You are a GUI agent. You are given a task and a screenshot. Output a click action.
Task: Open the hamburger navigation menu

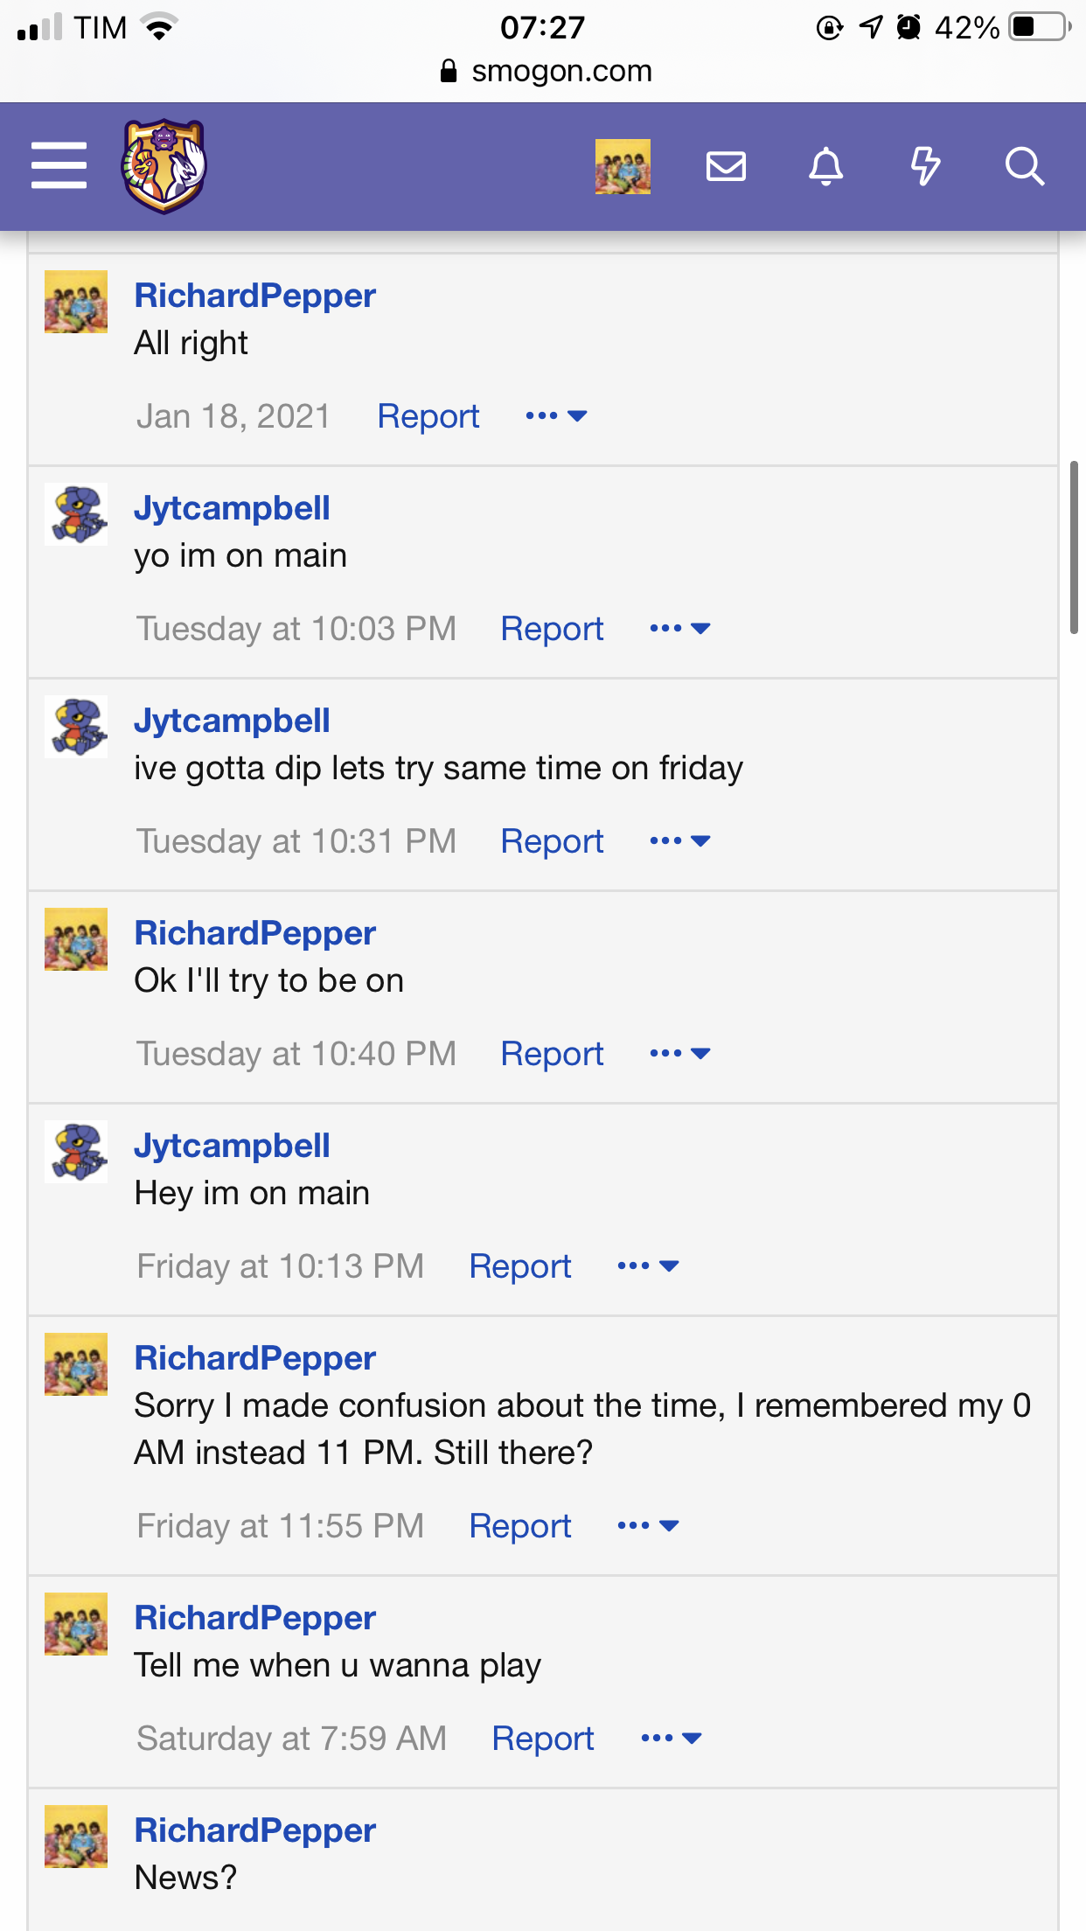click(59, 165)
